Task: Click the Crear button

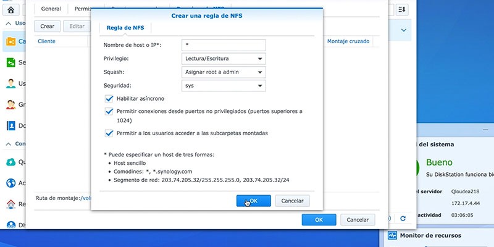Action: tap(48, 27)
